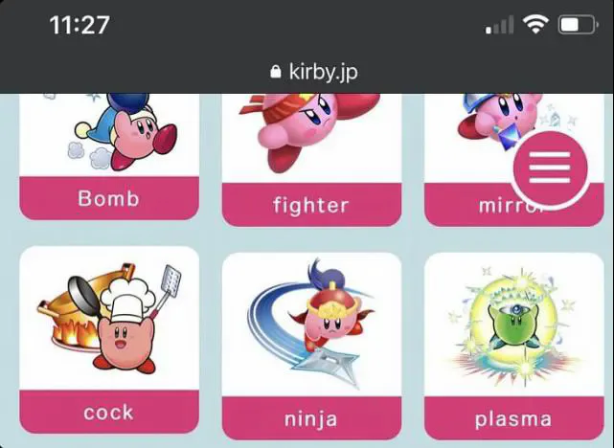Tap the frying pan in cook card
The width and height of the screenshot is (614, 448).
(x=85, y=296)
